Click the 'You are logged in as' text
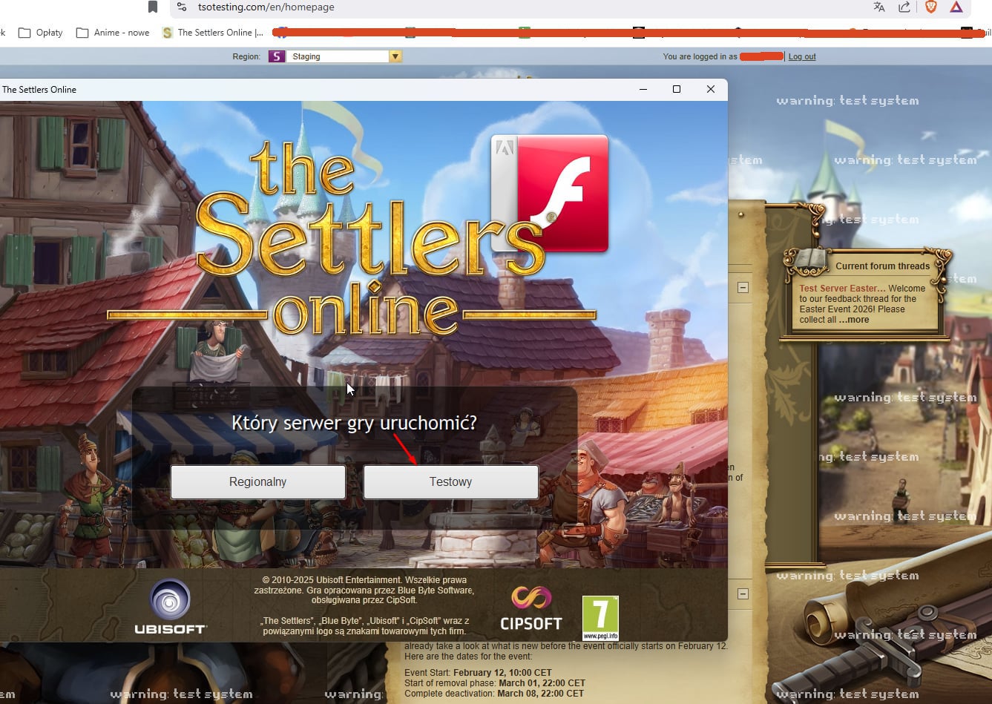This screenshot has height=704, width=992. pos(700,56)
